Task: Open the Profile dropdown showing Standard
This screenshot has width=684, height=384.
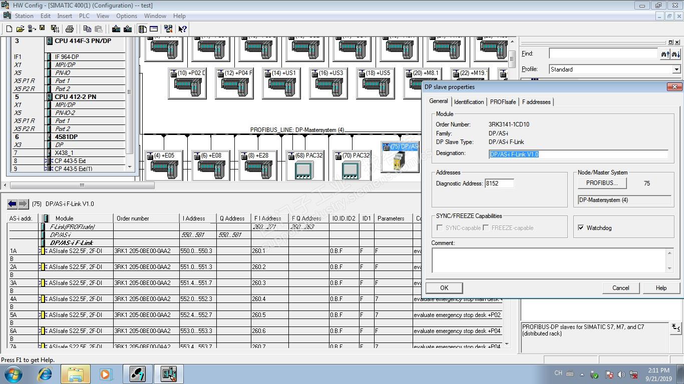Action: pyautogui.click(x=676, y=69)
